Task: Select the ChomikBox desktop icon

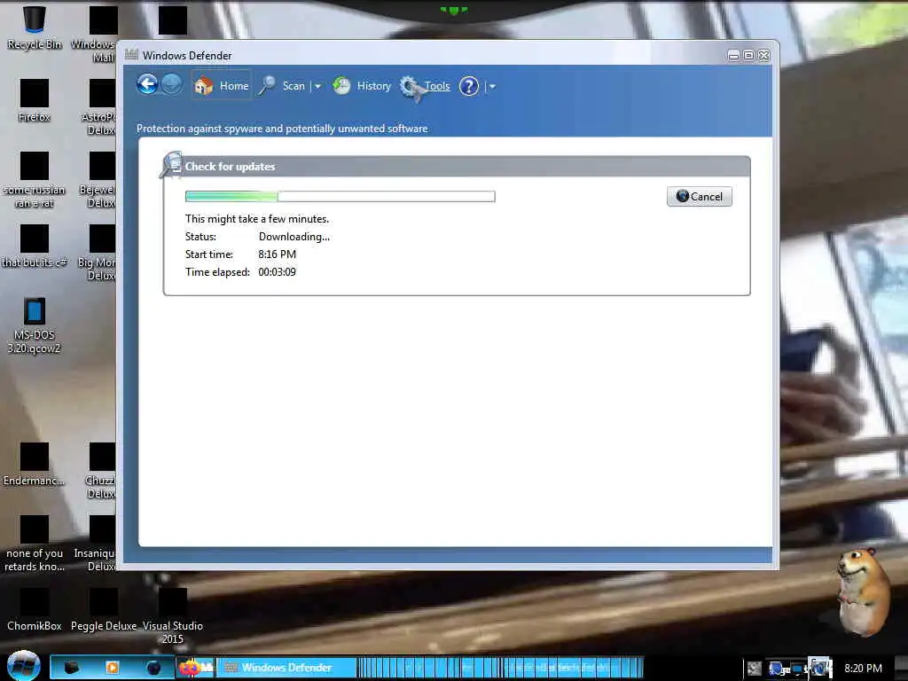Action: (x=35, y=610)
